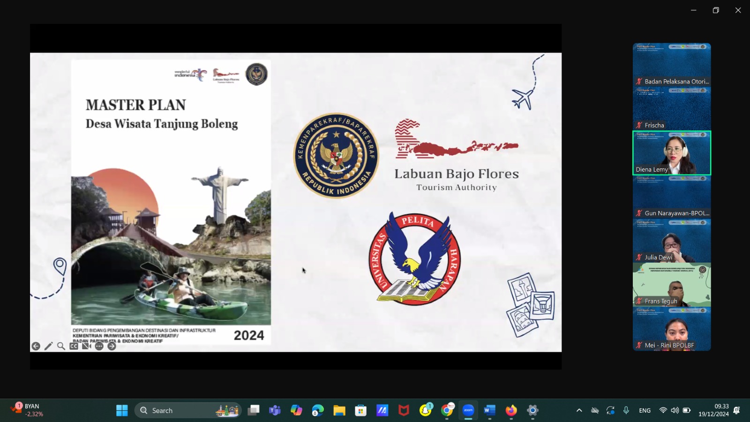Viewport: 750px width, 422px height.
Task: Open the blue slanted-M taskbar app
Action: 382,410
